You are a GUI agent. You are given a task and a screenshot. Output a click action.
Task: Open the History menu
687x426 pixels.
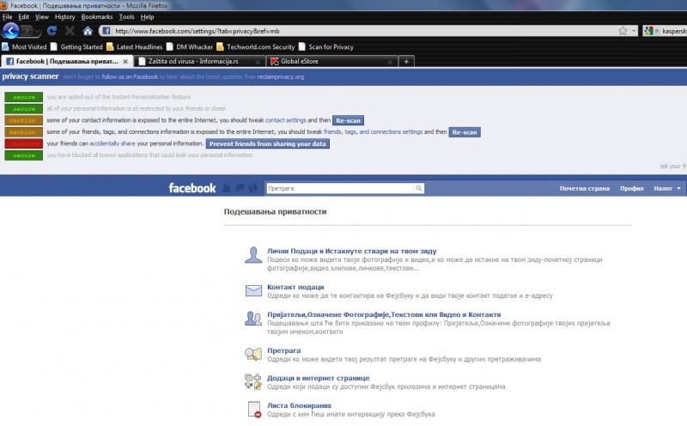pyautogui.click(x=65, y=16)
